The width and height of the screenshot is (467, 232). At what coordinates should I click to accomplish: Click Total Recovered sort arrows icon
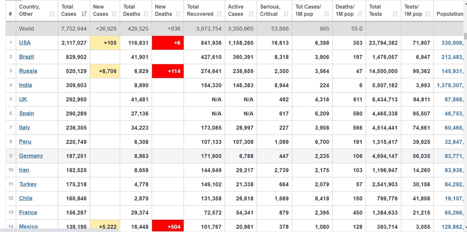(x=219, y=14)
